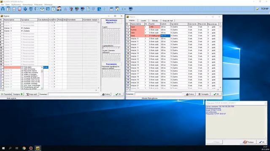This screenshot has width=270, height=151.
Task: Switch to the Blokady tab
Action: 155,21
